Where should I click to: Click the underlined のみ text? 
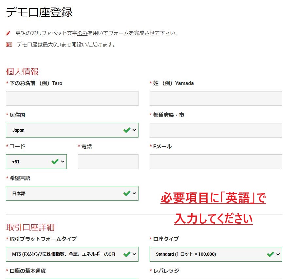(83, 33)
